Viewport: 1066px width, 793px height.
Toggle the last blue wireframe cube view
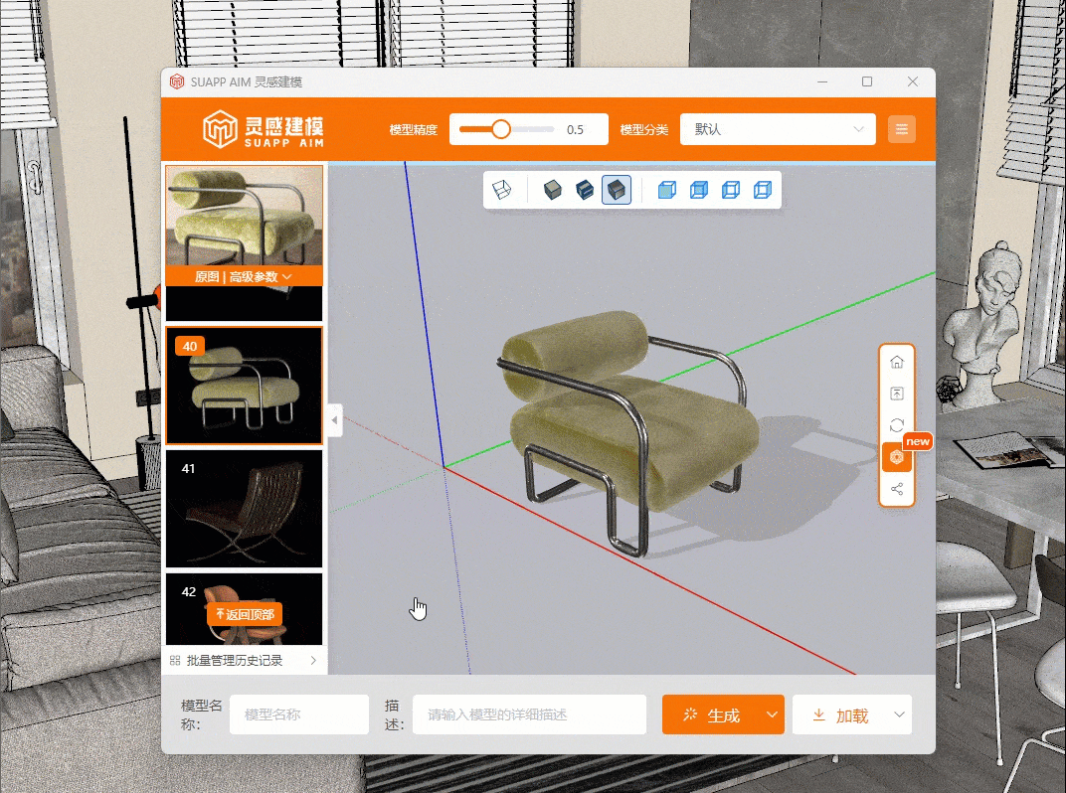[762, 190]
